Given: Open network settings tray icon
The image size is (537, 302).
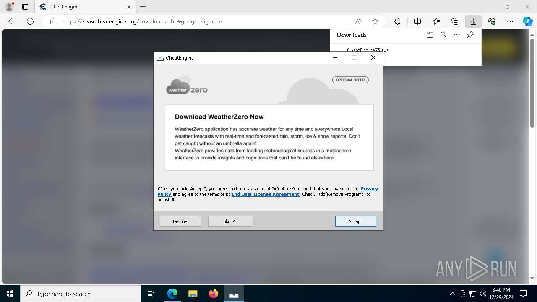Looking at the screenshot, I should pyautogui.click(x=473, y=294).
